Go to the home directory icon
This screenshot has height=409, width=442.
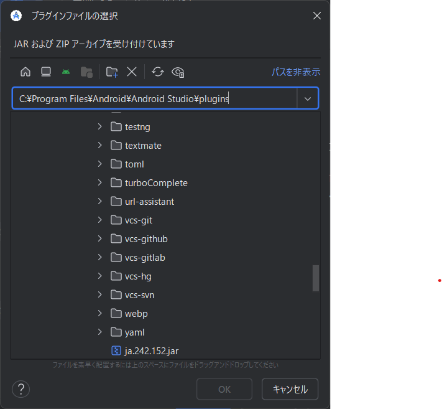(x=25, y=72)
